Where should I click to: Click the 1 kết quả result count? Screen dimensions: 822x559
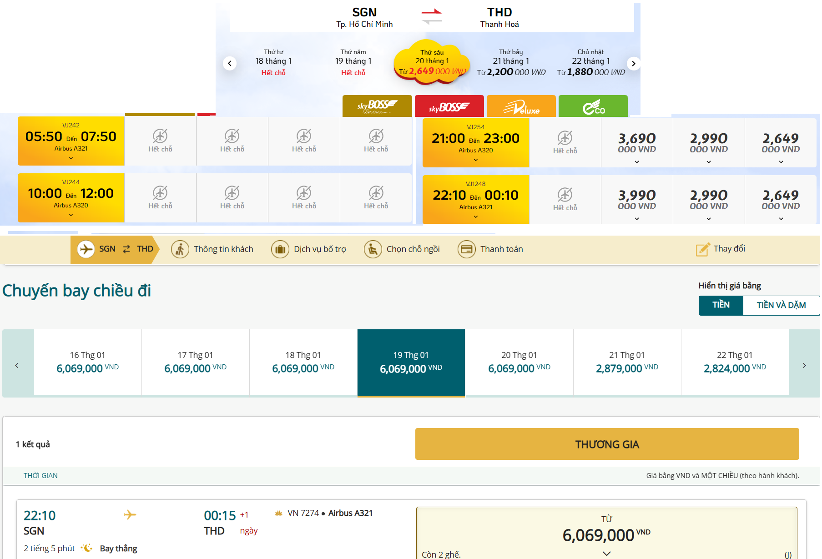(x=33, y=444)
